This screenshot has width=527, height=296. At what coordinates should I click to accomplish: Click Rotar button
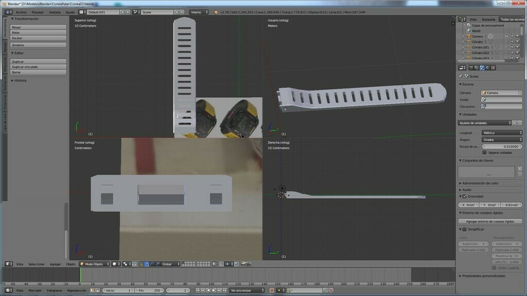click(38, 32)
